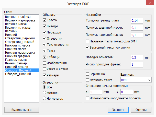Focus the Число проходов фрезы field

coord(137,64)
